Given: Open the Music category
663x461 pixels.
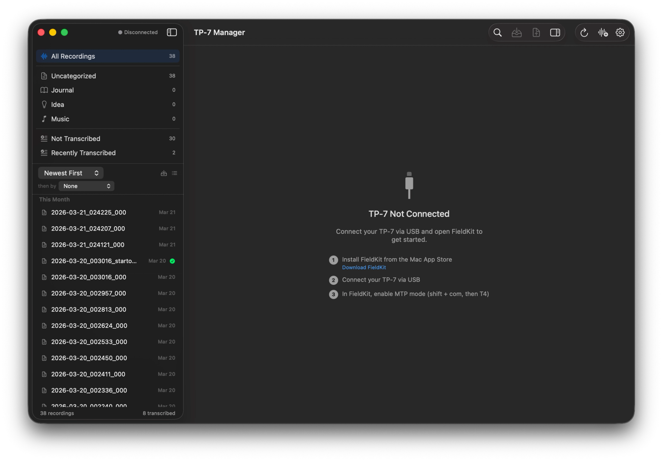Looking at the screenshot, I should coord(108,119).
